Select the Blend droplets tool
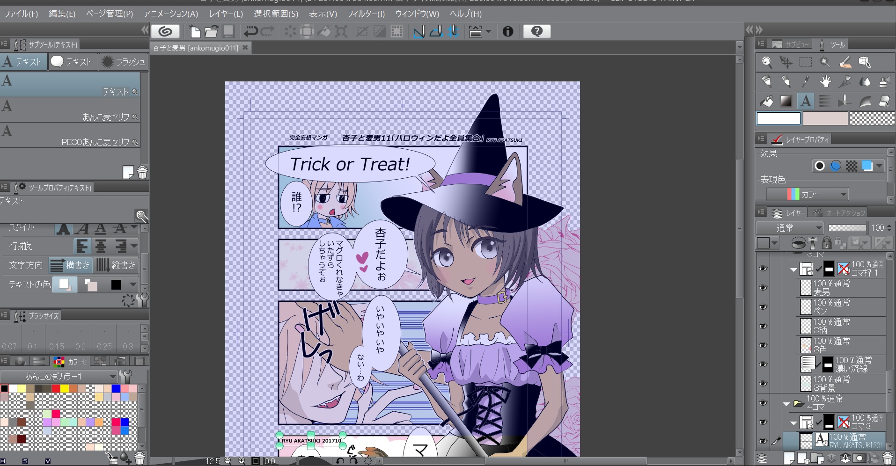Screen dimensions: 896x466 pyautogui.click(x=865, y=81)
